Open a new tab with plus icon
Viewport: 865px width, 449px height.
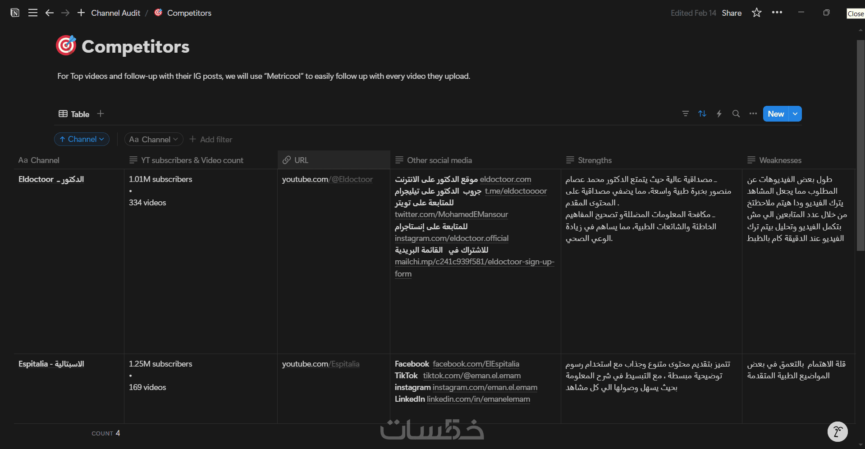coord(81,13)
